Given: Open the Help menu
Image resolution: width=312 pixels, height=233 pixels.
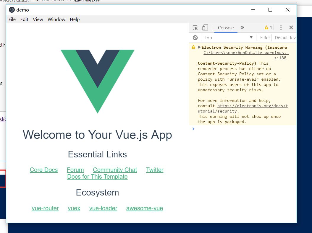Looking at the screenshot, I should click(75, 19).
